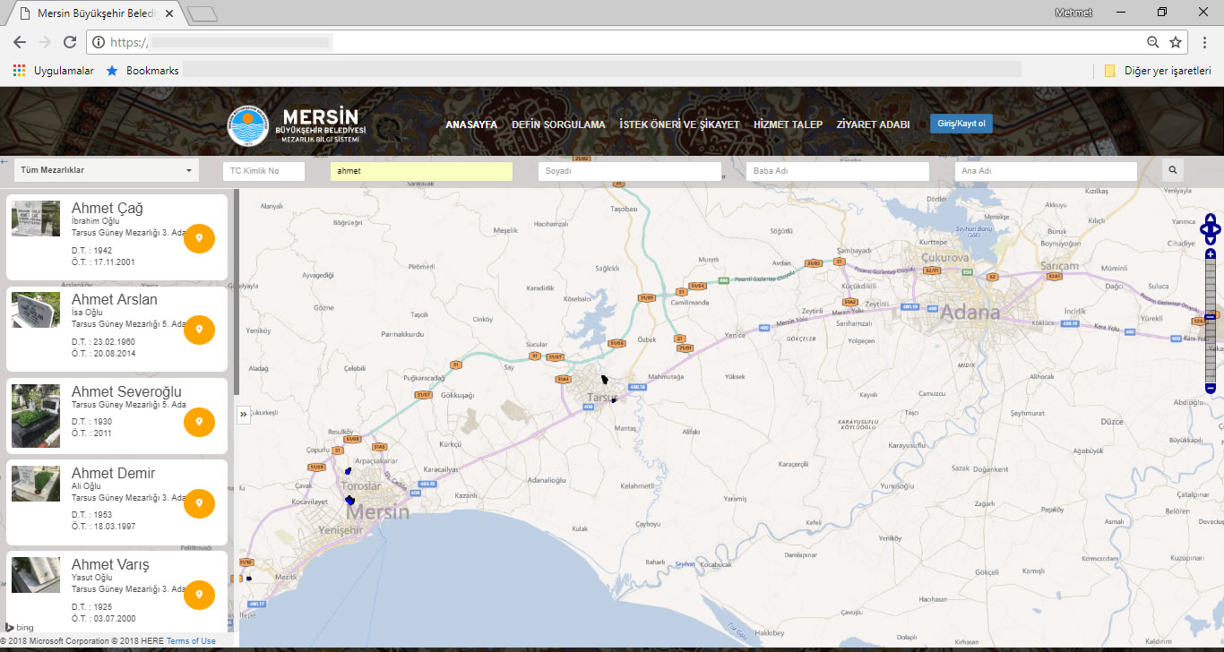Open the Uygulamalar apps shortcut

[54, 70]
